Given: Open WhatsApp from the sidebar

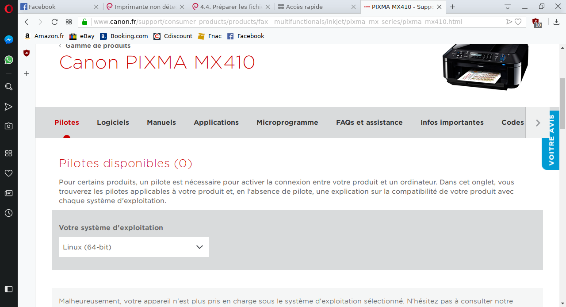Looking at the screenshot, I should click(x=8, y=60).
